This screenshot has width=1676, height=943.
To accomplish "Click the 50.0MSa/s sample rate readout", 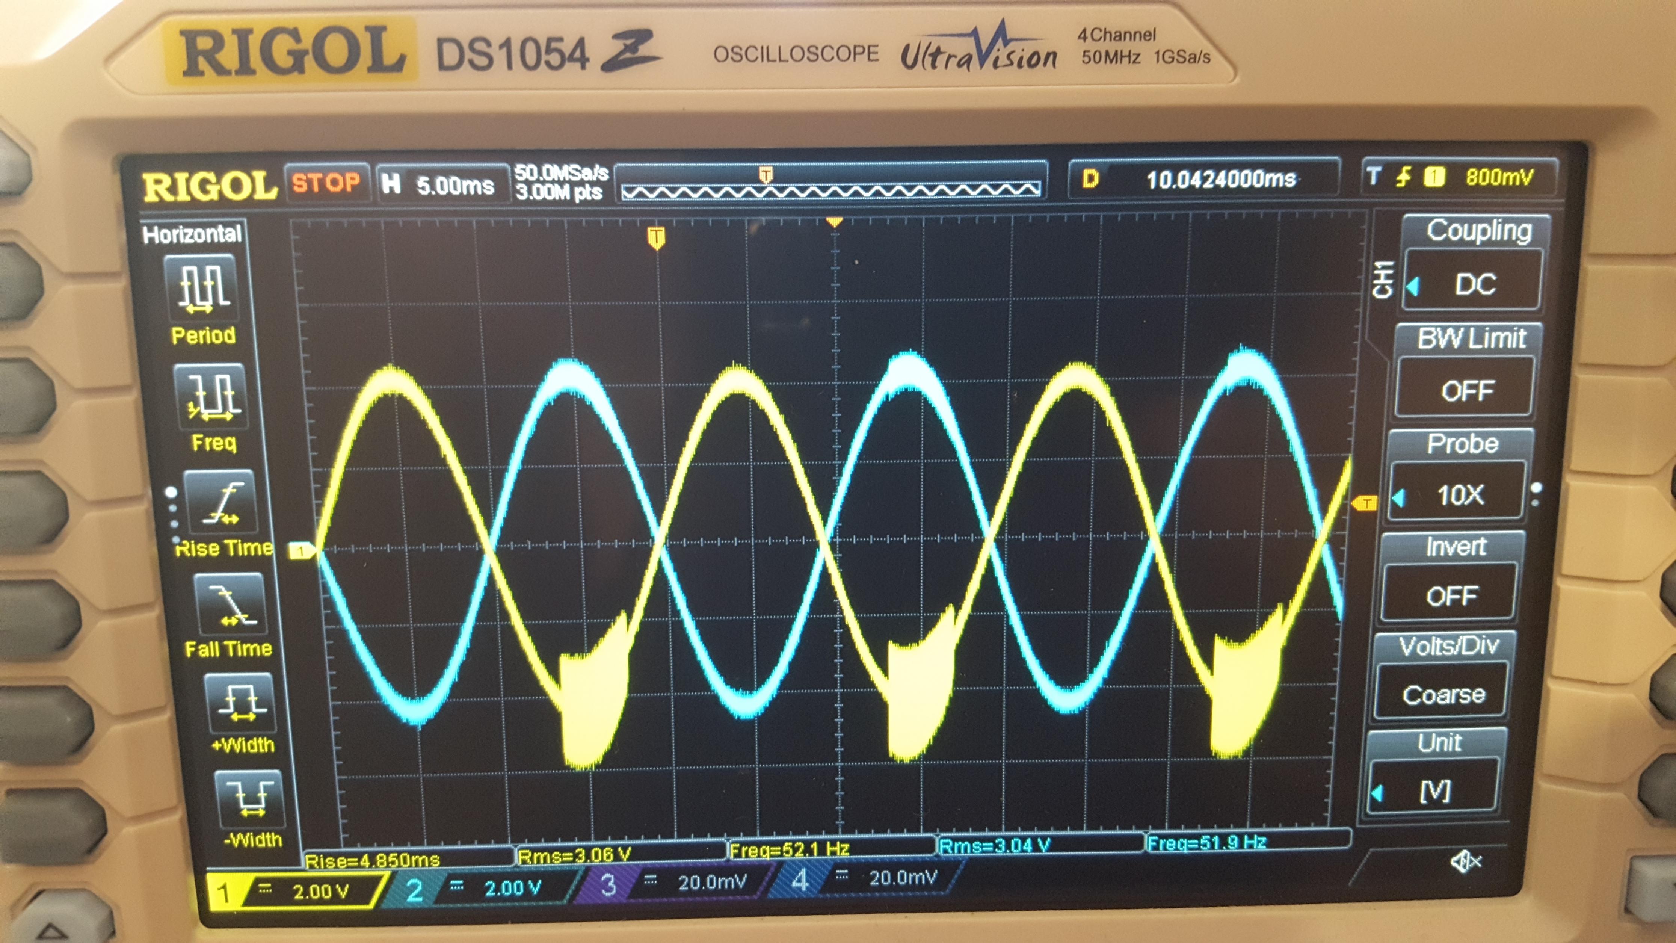I will [x=561, y=172].
